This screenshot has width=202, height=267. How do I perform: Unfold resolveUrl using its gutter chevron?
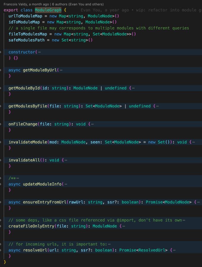click(1, 250)
